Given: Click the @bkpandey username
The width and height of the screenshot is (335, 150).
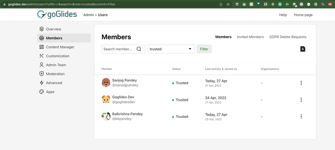Looking at the screenshot, I should [122, 119].
